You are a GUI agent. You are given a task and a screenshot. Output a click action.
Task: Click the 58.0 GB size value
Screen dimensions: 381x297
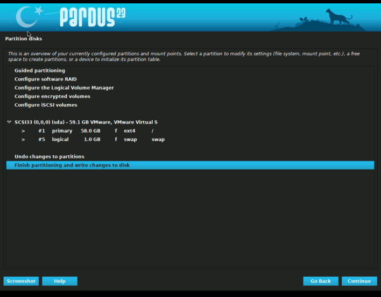pyautogui.click(x=90, y=131)
